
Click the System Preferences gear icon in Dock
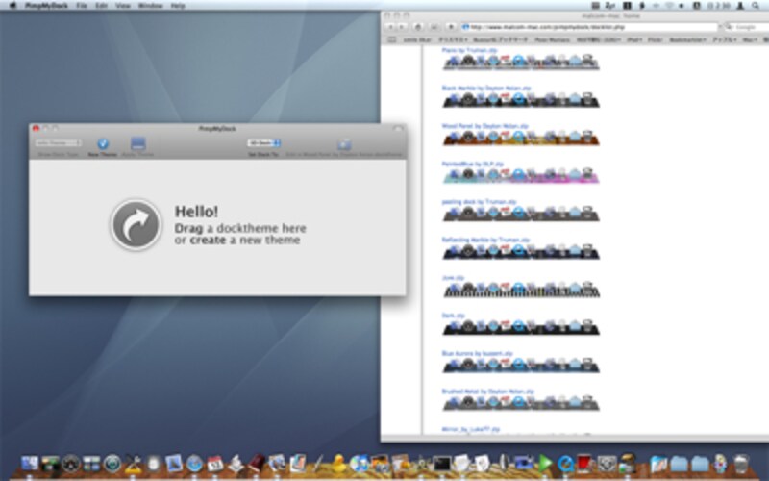(607, 463)
